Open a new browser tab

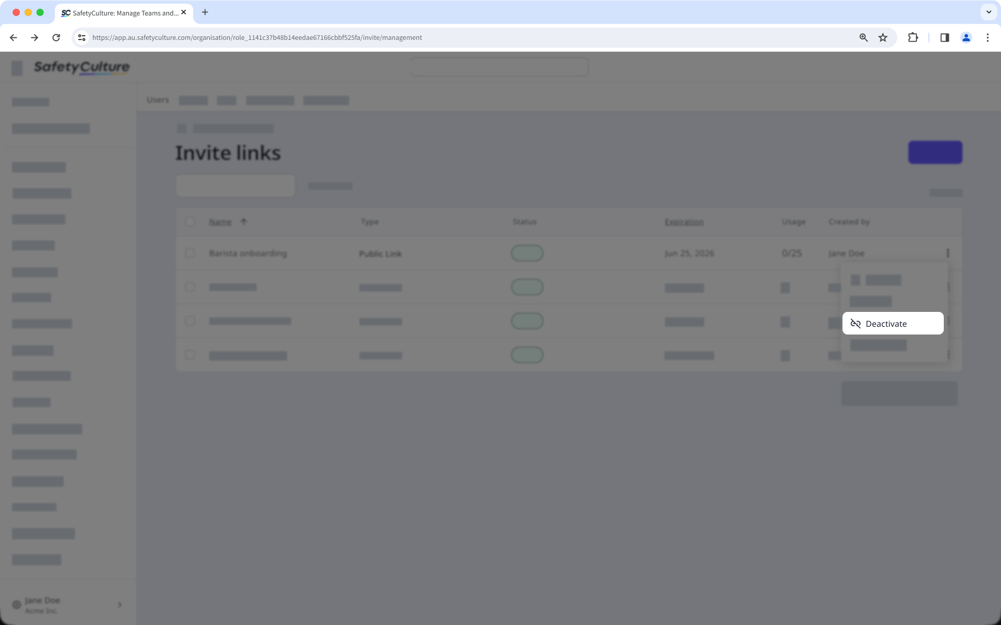[205, 12]
